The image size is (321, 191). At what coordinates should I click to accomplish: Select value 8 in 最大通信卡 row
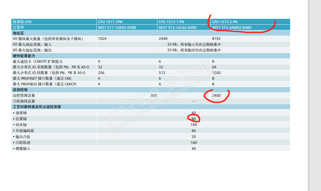click(x=213, y=61)
